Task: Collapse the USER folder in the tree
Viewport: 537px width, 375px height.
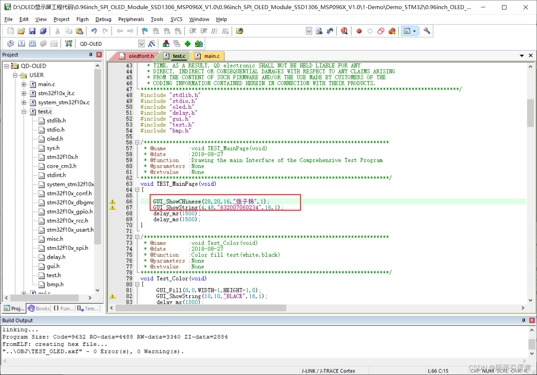Action: coord(15,75)
